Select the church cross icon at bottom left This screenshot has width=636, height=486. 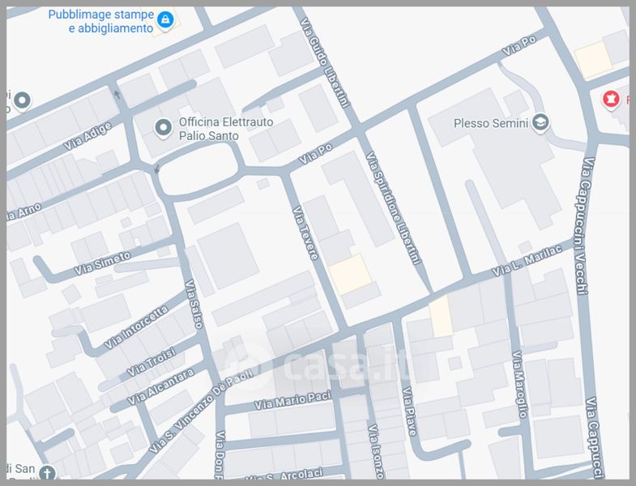47,473
